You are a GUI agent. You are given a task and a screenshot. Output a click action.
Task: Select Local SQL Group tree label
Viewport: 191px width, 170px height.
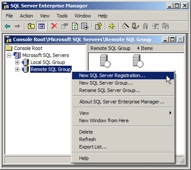pos(48,62)
